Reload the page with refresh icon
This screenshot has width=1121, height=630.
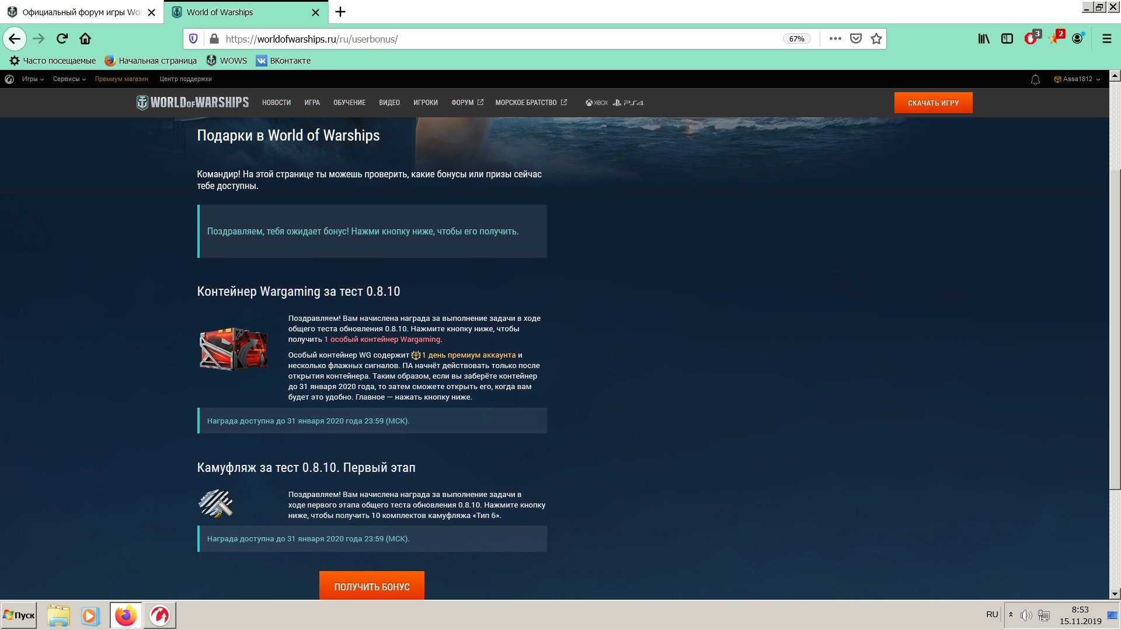62,39
